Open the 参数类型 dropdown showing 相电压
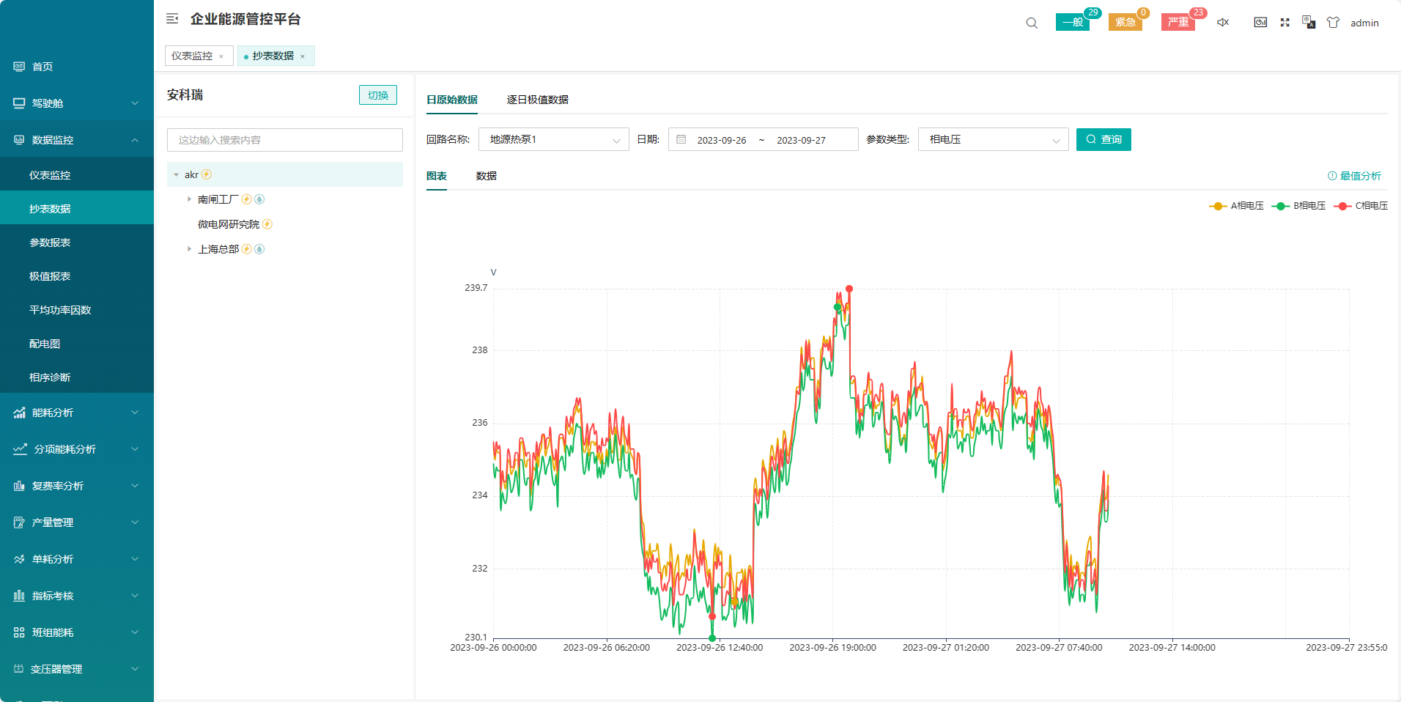 tap(993, 139)
